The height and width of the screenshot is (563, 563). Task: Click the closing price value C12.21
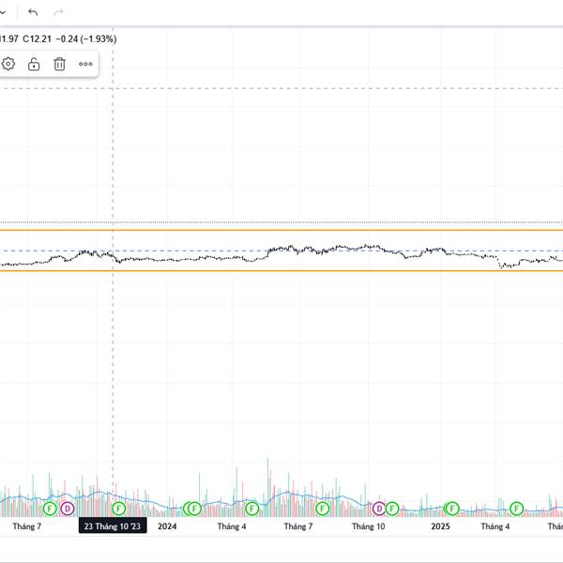coord(37,38)
